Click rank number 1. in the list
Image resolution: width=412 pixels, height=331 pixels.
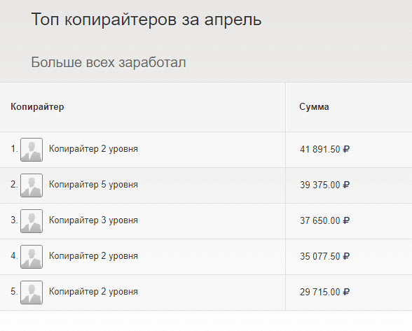coord(14,149)
